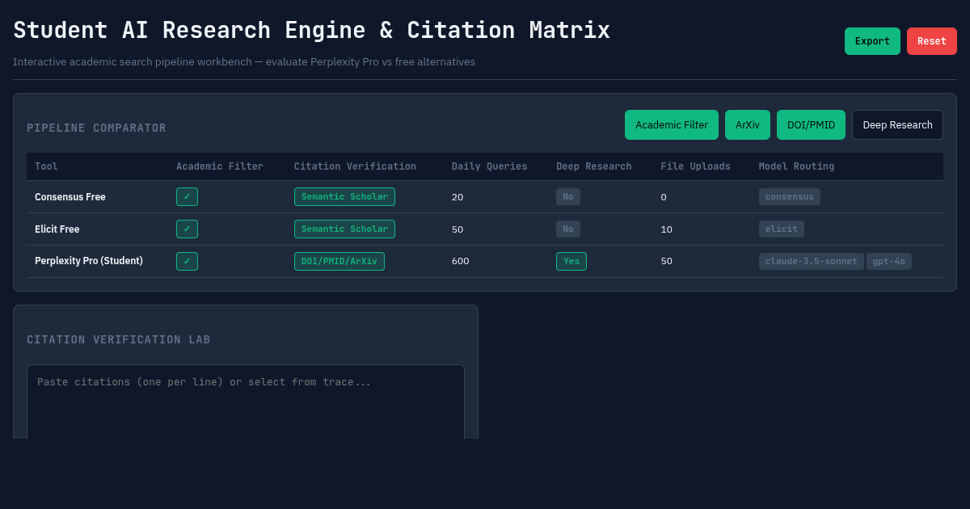
Task: Click the red Reset button
Action: (x=932, y=41)
